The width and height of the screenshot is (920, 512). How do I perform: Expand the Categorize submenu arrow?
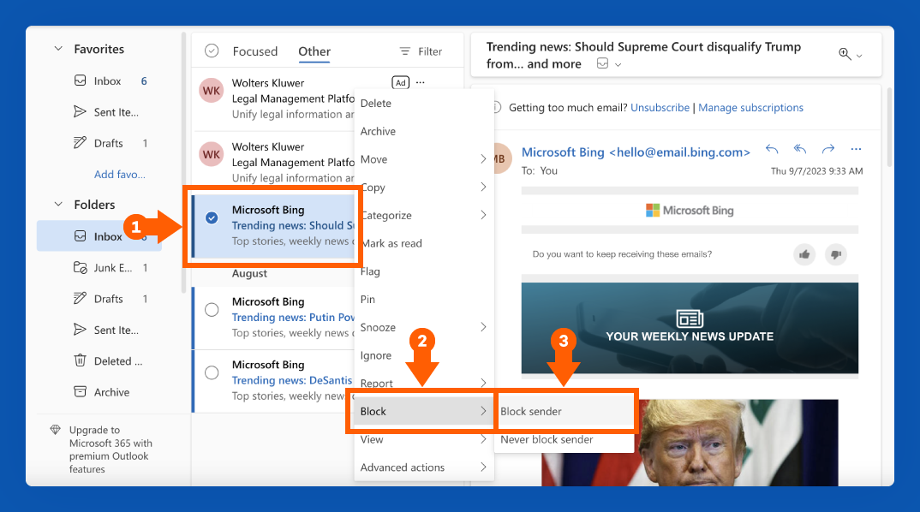point(483,215)
